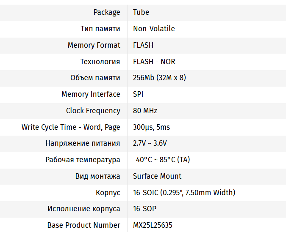Select the "300µs, 5ms" write cycle value
This screenshot has height=232, width=286.
tap(151, 127)
